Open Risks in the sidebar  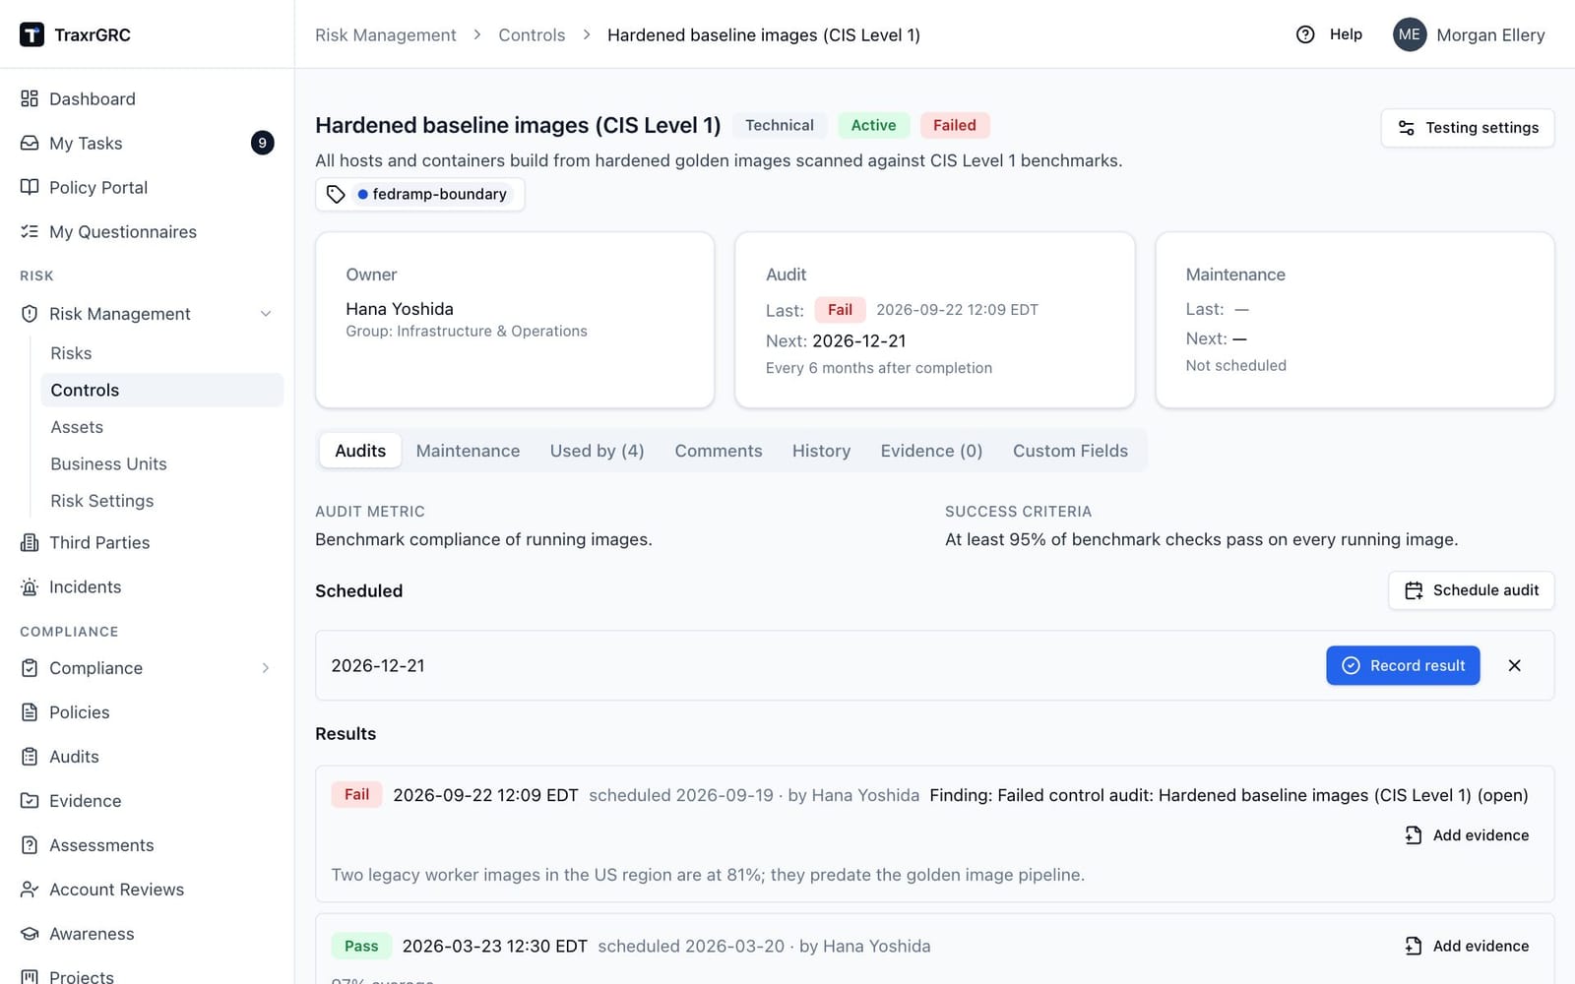[71, 353]
